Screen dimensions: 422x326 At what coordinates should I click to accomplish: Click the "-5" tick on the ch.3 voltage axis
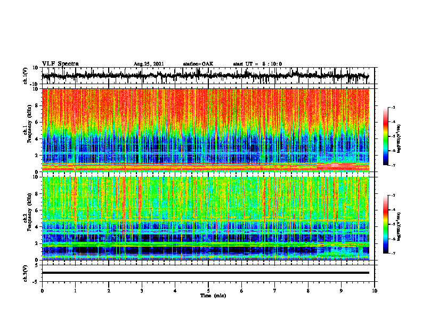point(36,281)
